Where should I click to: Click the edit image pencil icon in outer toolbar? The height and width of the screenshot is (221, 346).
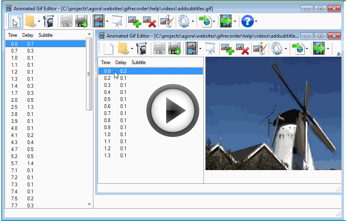point(167,22)
